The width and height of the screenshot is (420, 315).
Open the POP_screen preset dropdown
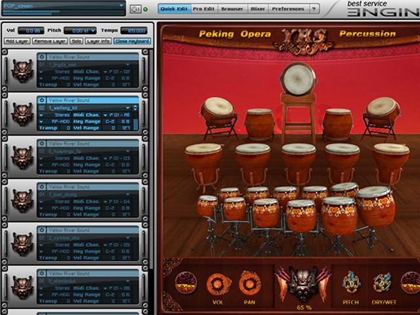(121, 5)
